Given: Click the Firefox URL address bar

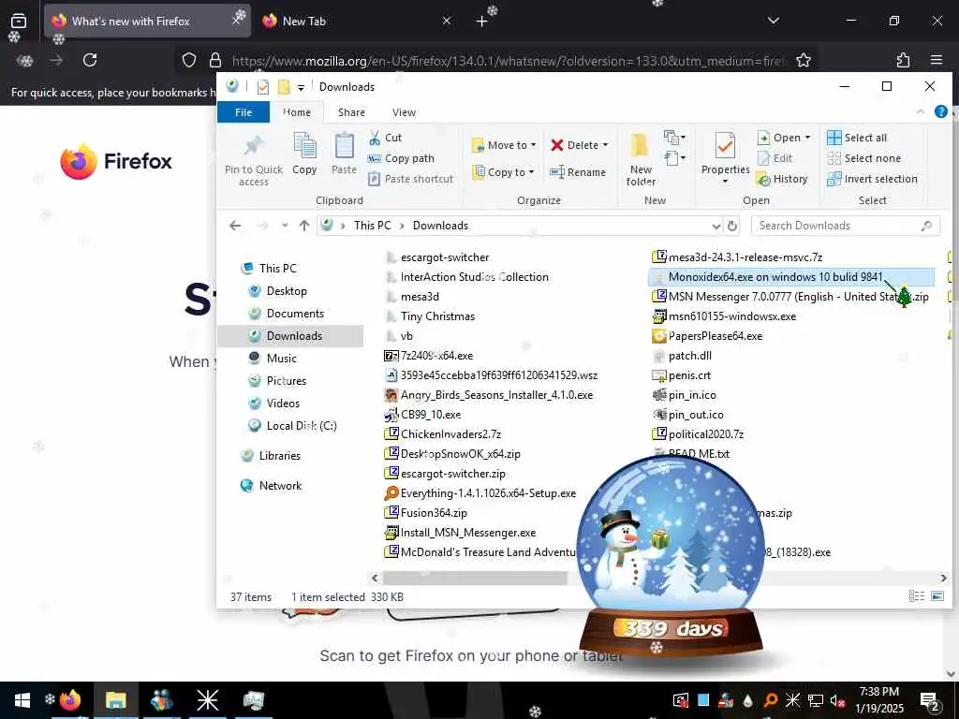Looking at the screenshot, I should tap(508, 61).
